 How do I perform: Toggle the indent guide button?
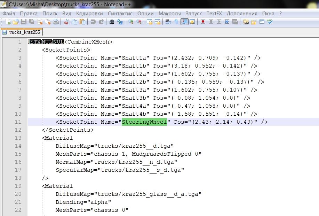click(184, 22)
